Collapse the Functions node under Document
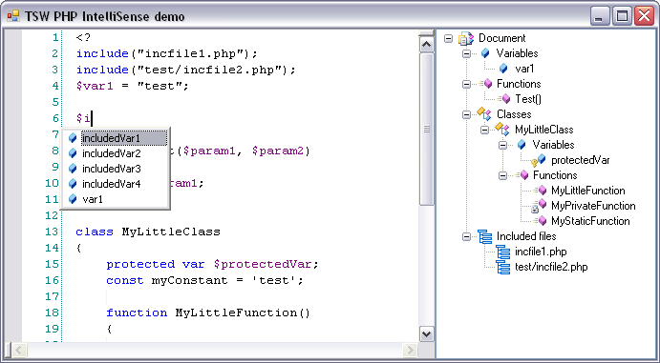The height and width of the screenshot is (363, 660). click(466, 84)
